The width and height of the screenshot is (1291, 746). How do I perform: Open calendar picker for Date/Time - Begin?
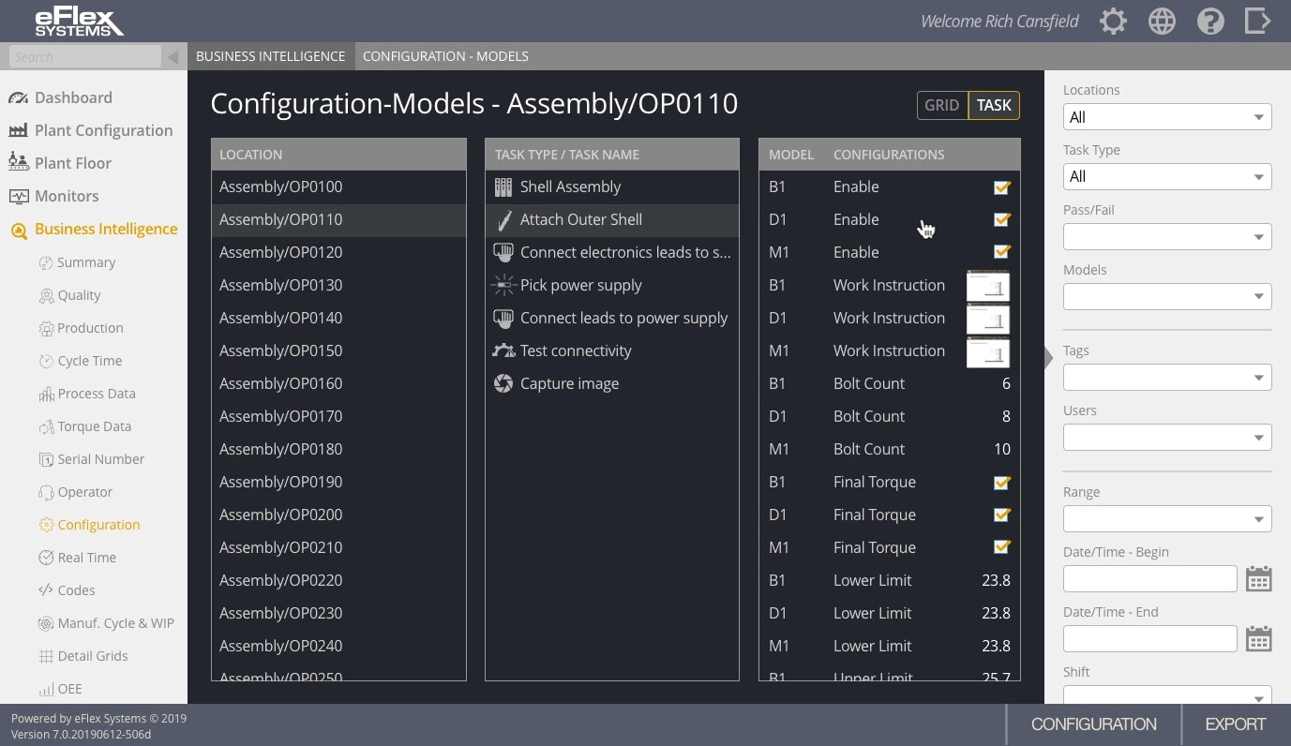(x=1258, y=579)
